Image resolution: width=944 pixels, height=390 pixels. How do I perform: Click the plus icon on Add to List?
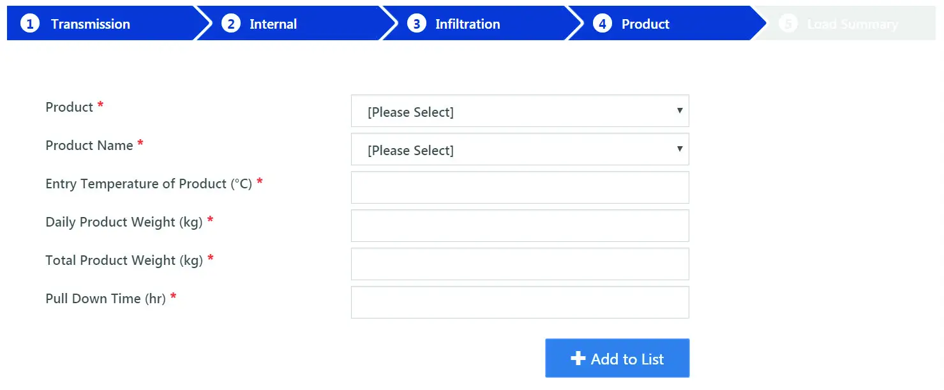tap(578, 359)
